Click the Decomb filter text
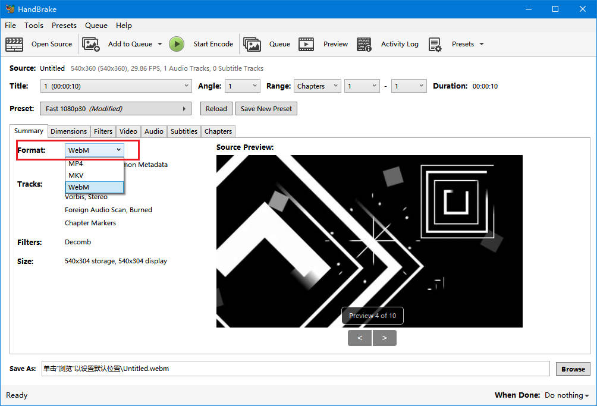597x406 pixels. pyautogui.click(x=78, y=241)
